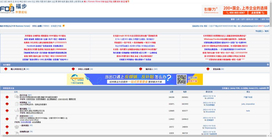Click lantern icon in 外贸单证 row

[7, 104]
